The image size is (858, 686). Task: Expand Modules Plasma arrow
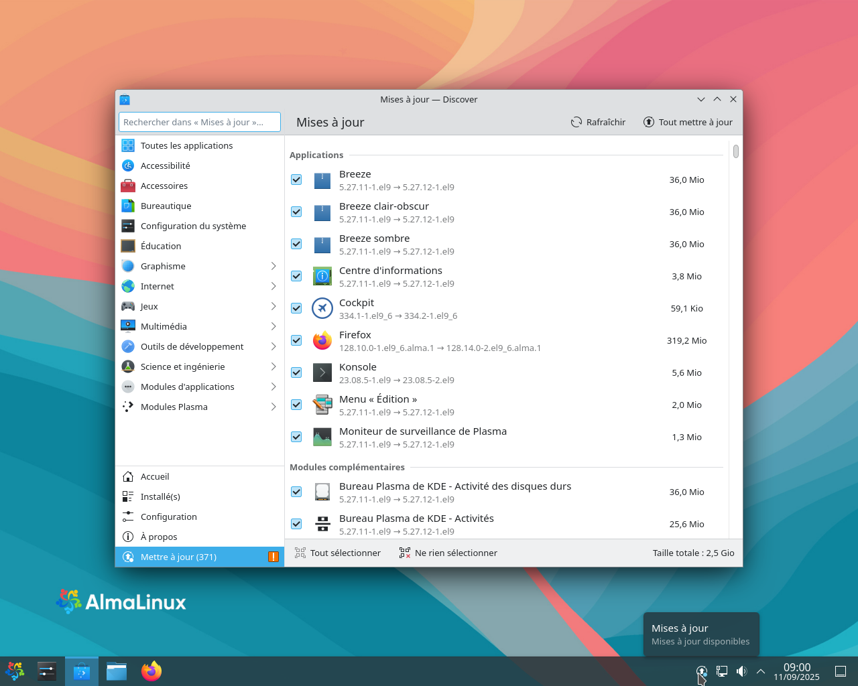pyautogui.click(x=273, y=407)
